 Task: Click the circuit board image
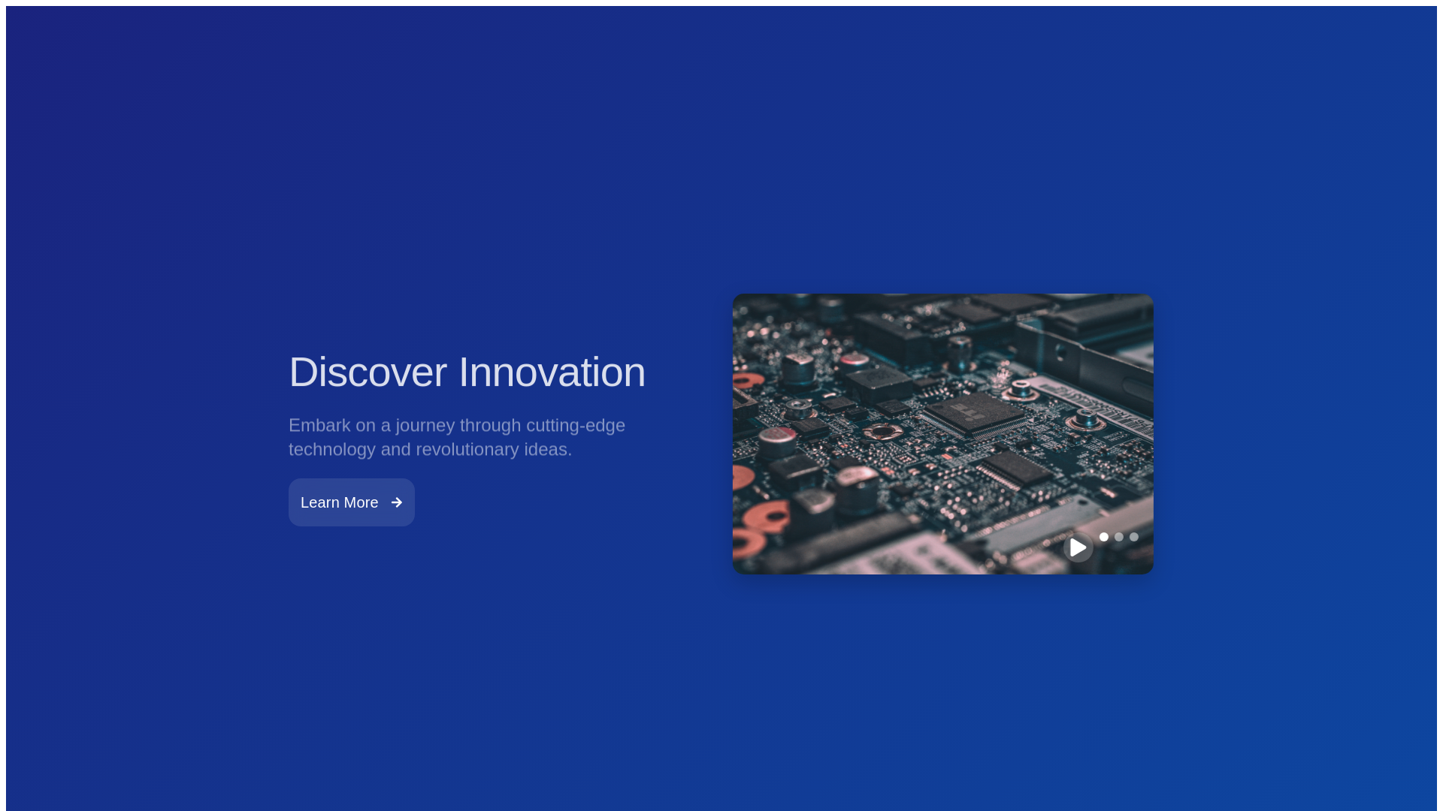point(943,434)
